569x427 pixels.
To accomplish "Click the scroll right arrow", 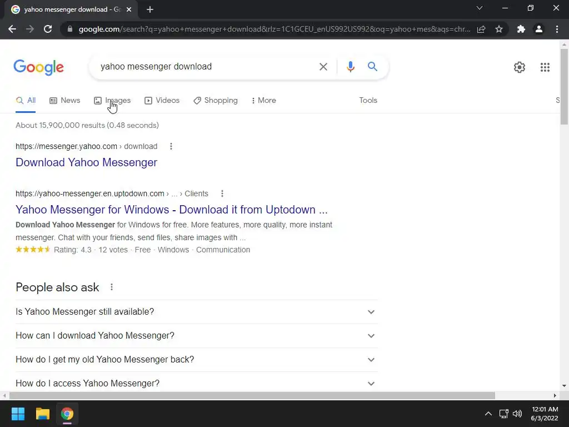I will tap(555, 395).
